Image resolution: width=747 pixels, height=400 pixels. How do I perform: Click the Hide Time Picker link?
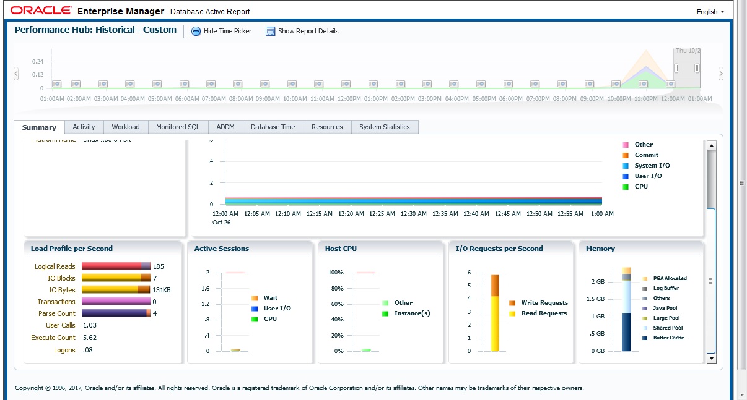click(227, 31)
